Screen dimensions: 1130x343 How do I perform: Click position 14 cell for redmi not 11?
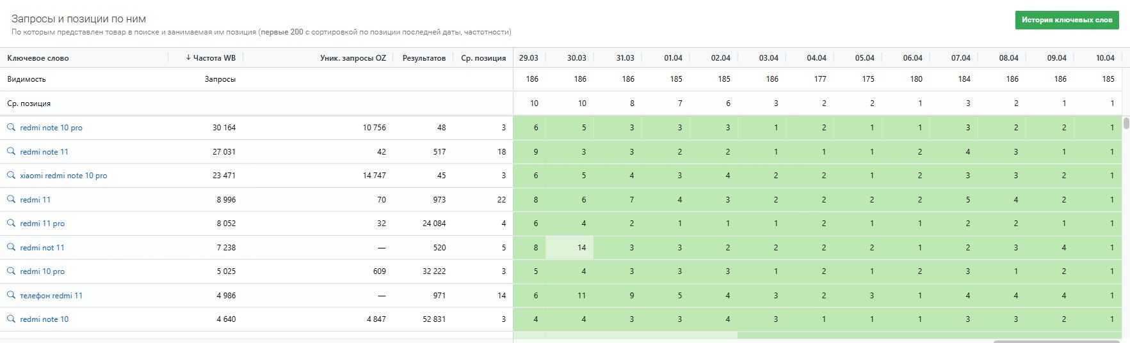581,248
